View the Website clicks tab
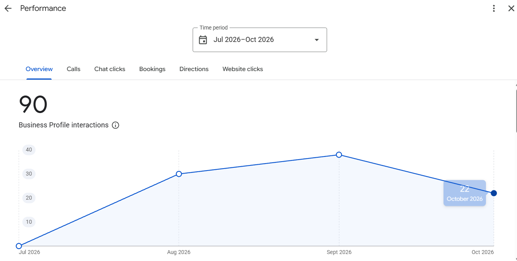 [x=243, y=69]
